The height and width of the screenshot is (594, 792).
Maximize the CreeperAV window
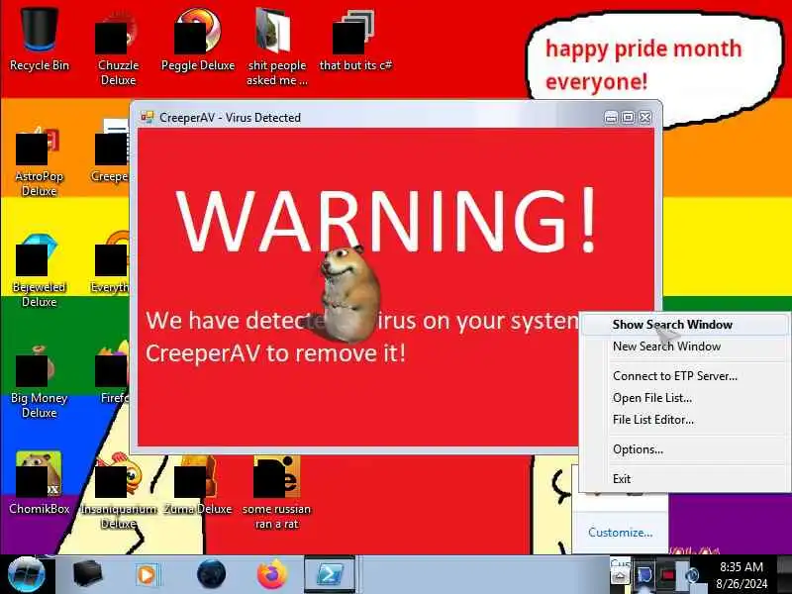pos(628,117)
